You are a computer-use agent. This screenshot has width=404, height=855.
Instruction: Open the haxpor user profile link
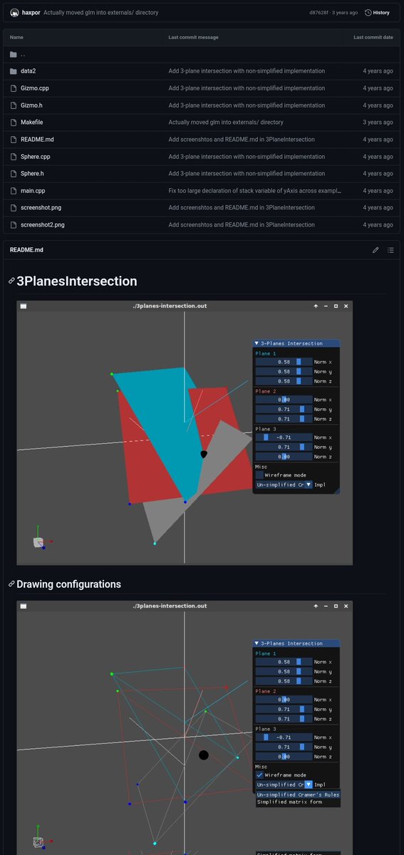pyautogui.click(x=31, y=13)
